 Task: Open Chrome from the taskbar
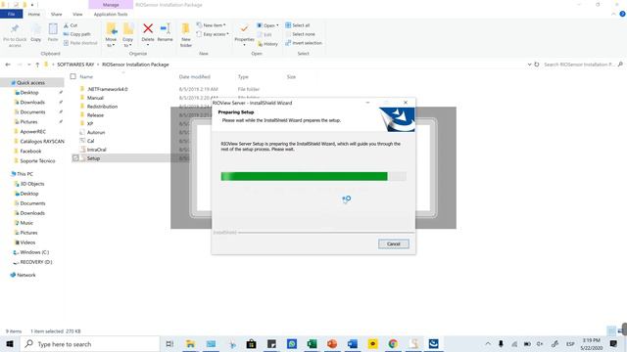point(393,343)
